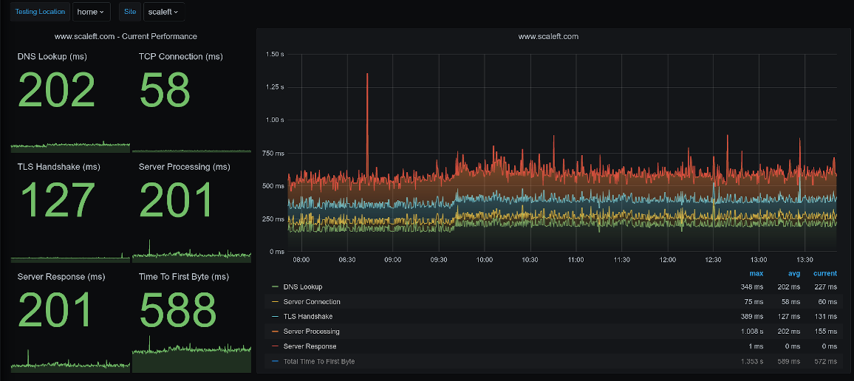Click the 12:30 x-axis time label
Screen dimensions: 854x381
[713, 260]
